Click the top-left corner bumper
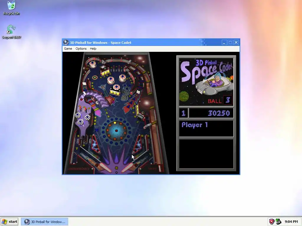Image resolution: width=302 pixels, height=226 pixels. click(x=92, y=64)
